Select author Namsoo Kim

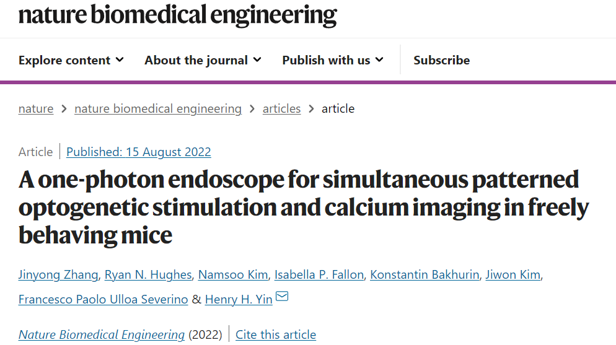233,275
